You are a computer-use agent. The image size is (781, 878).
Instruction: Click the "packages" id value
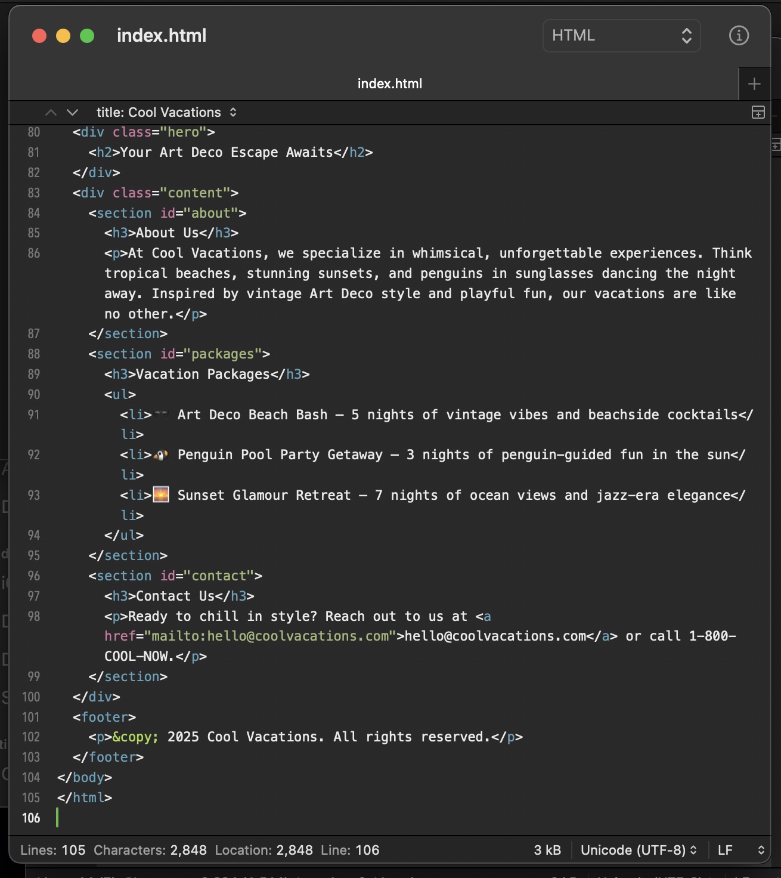(x=223, y=354)
